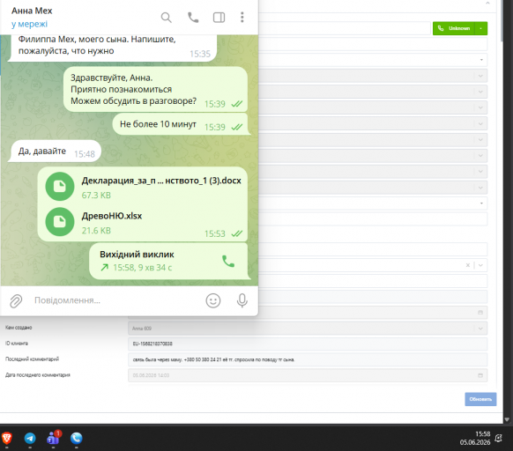
Task: Clear the selection with the x icon
Action: (x=468, y=265)
